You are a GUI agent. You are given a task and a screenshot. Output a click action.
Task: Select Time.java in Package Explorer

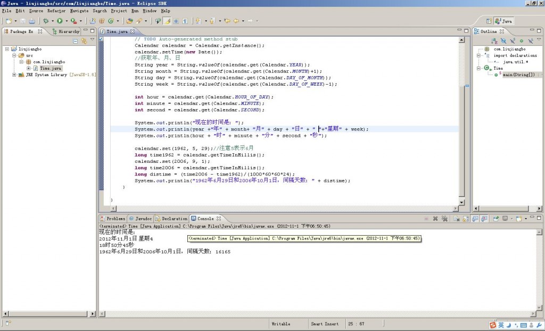coord(50,68)
